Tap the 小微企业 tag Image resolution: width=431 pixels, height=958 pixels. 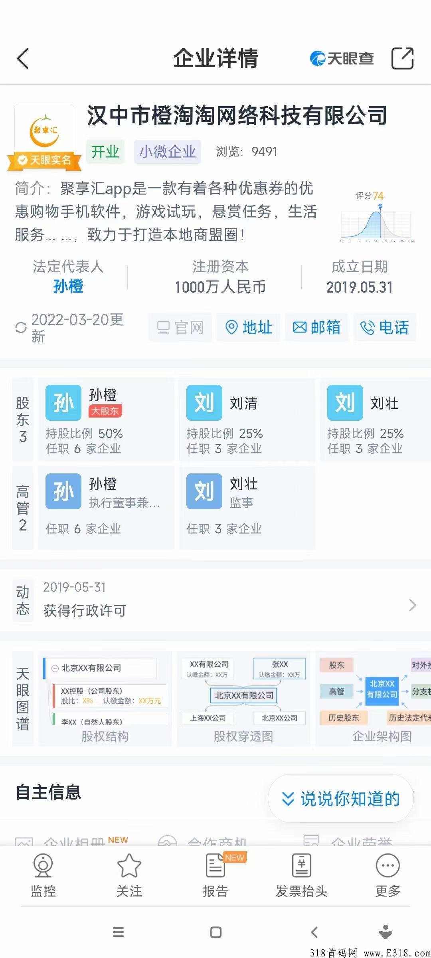point(168,152)
